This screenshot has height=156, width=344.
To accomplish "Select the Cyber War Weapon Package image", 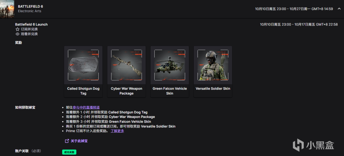I will (x=127, y=65).
